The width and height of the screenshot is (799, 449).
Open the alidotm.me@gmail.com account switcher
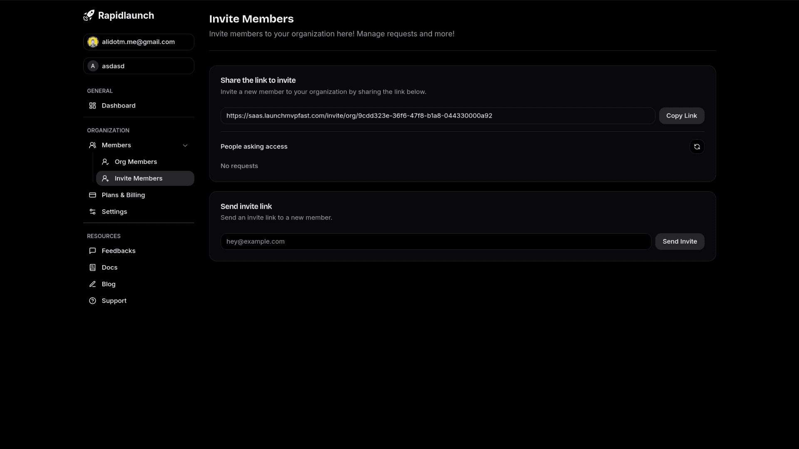[x=139, y=42]
